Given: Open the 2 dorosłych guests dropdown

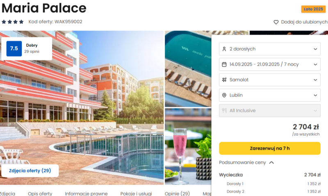Looking at the screenshot, I should pyautogui.click(x=270, y=49).
